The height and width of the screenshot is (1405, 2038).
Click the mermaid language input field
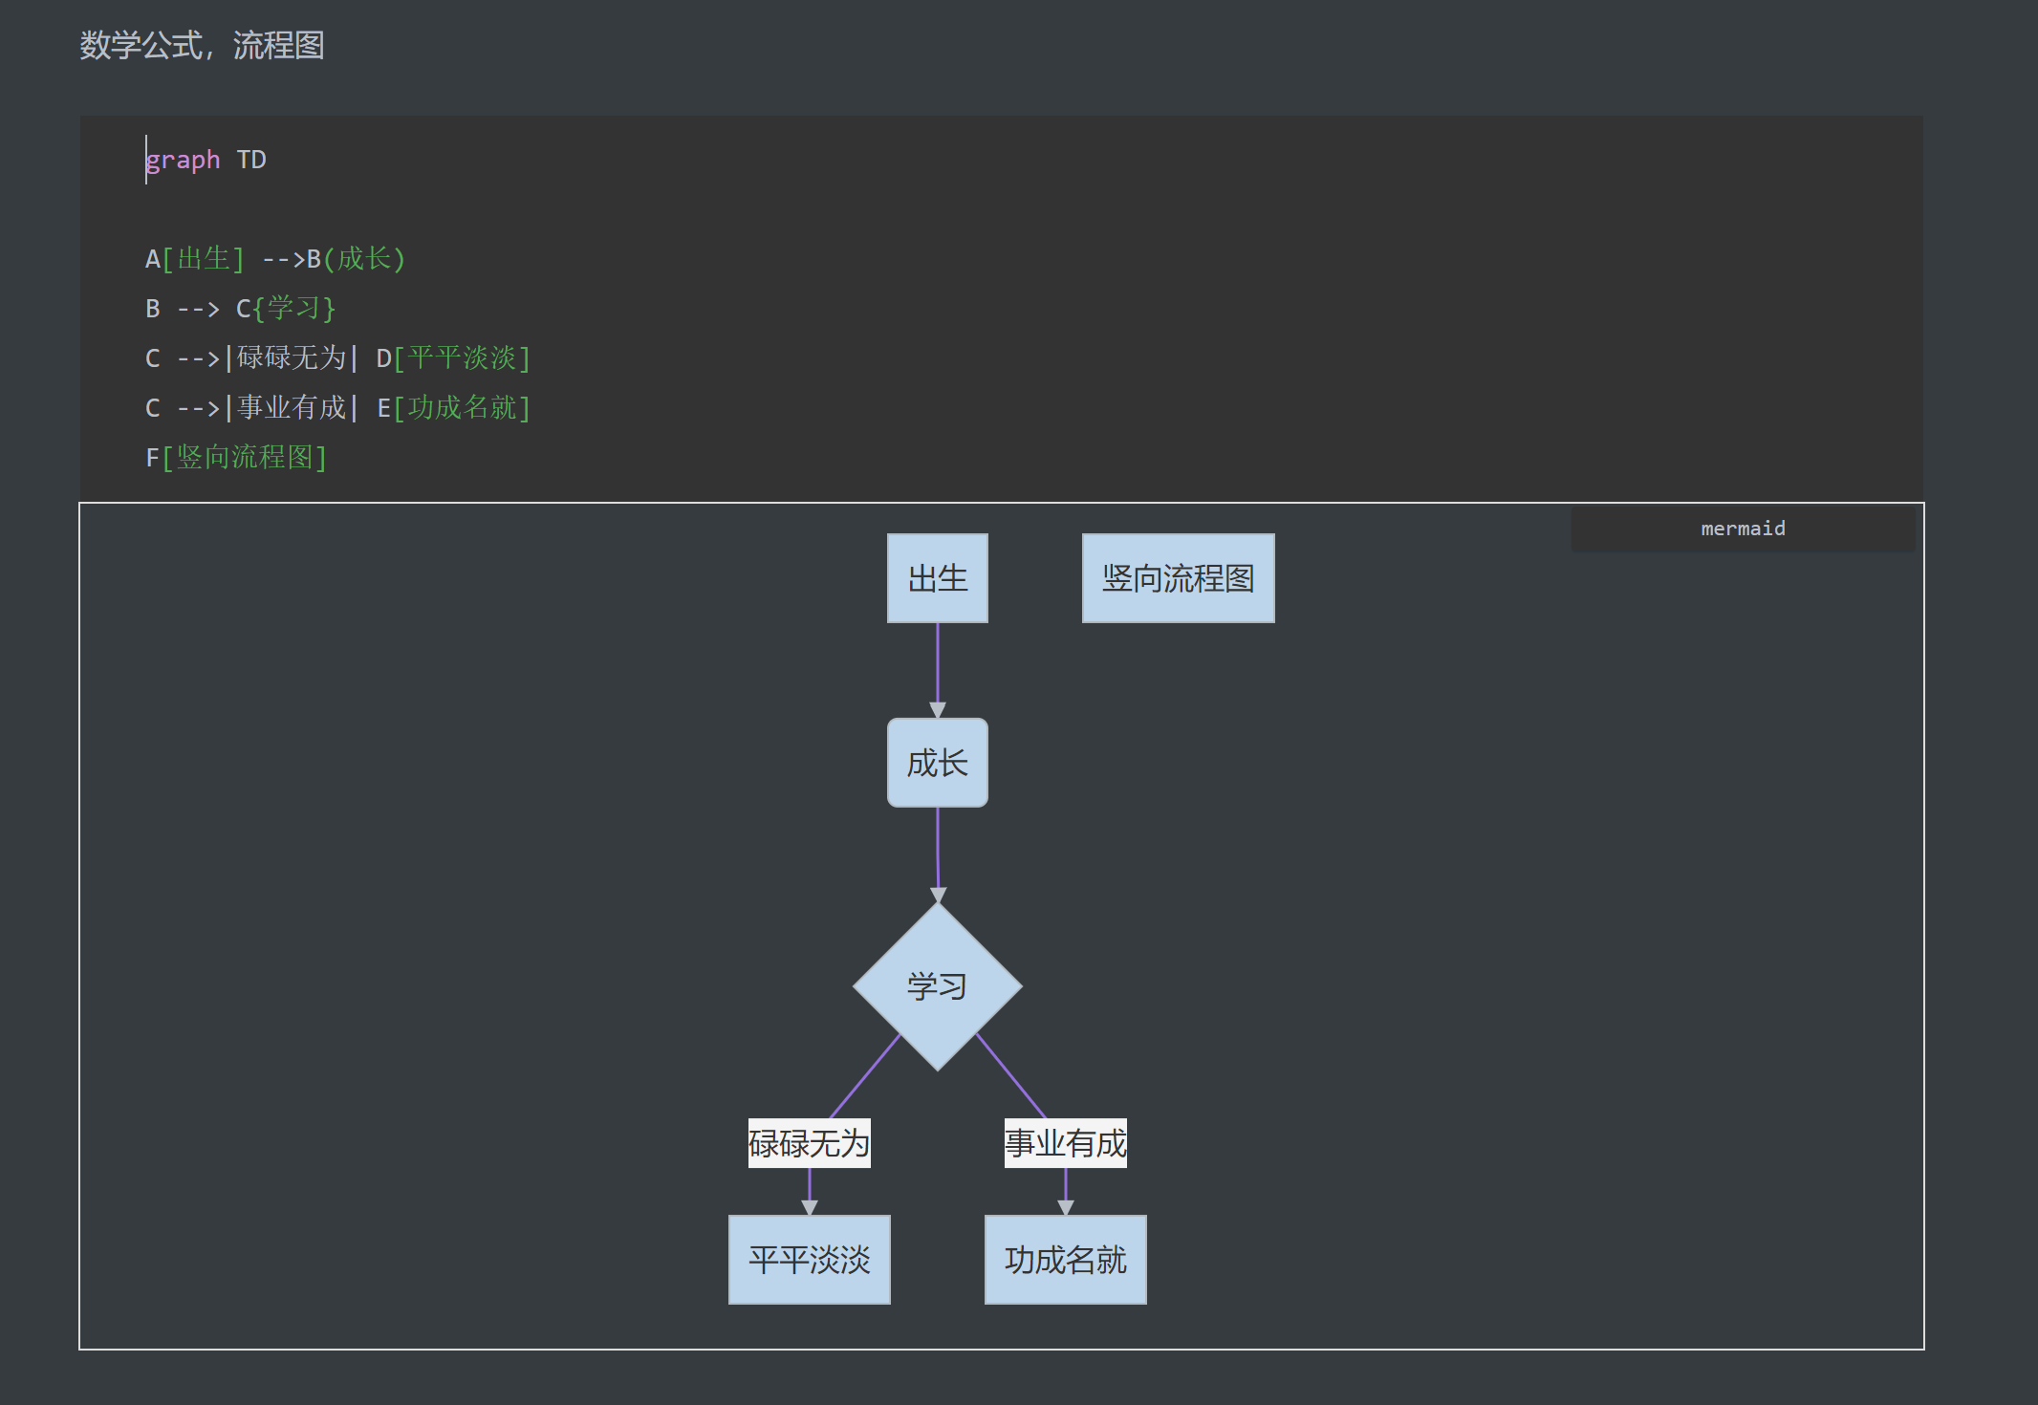pyautogui.click(x=1742, y=529)
